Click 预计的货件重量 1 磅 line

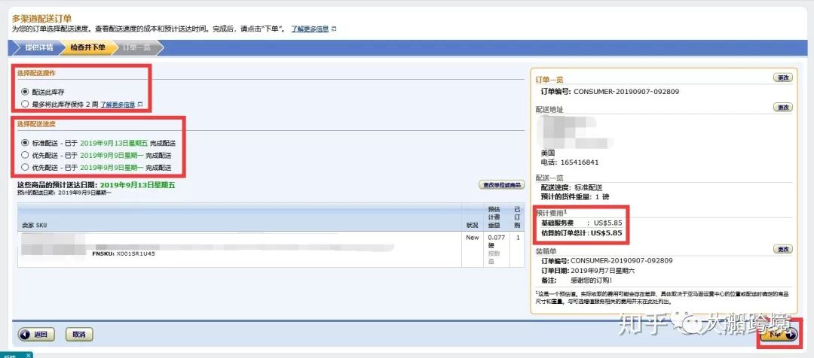[x=574, y=197]
